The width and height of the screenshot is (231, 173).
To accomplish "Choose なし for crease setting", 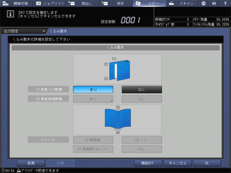I will tap(142, 149).
